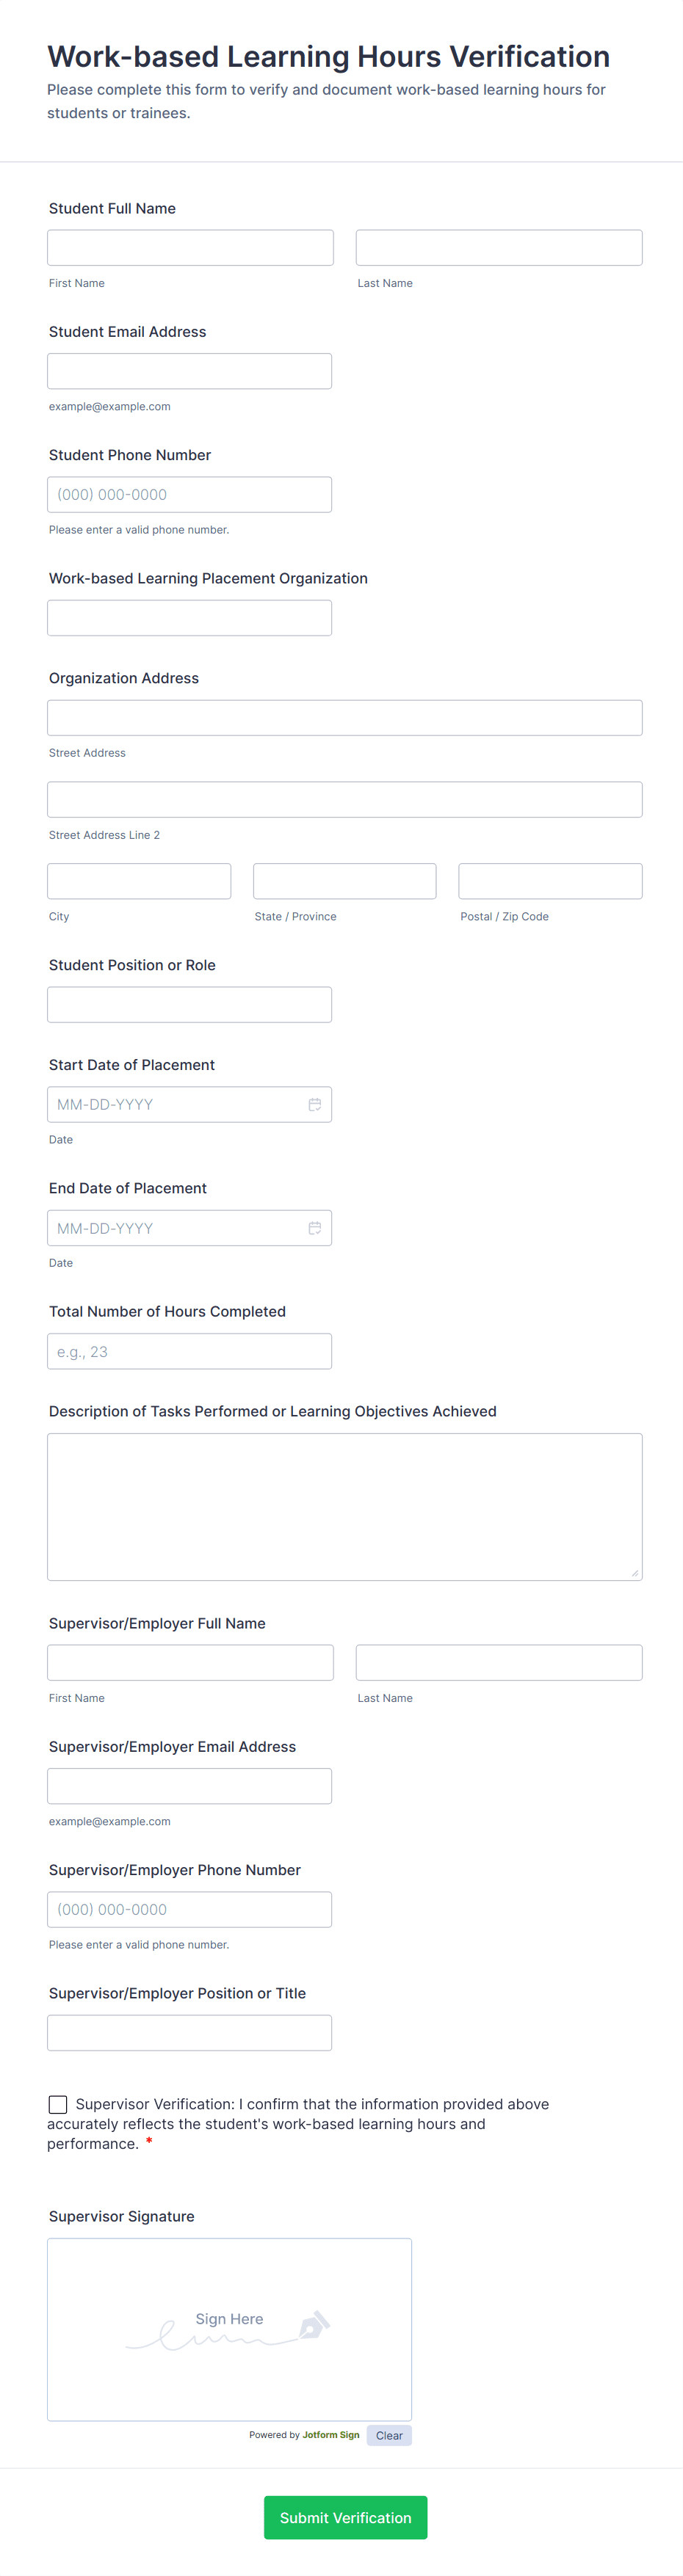
Task: Check the Supervisor Verification confirmation box
Action: tap(58, 2104)
